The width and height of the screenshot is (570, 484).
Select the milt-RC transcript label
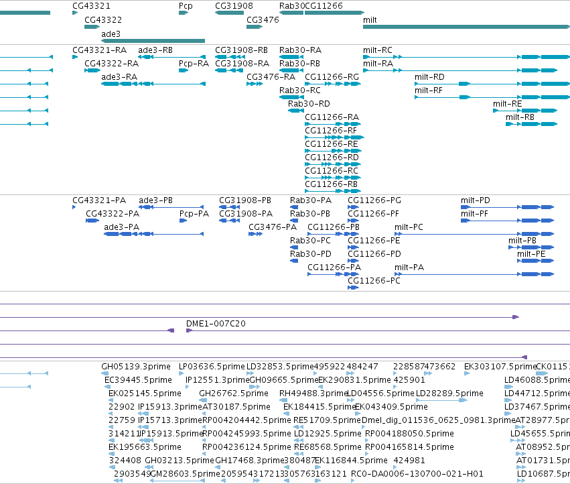coord(378,50)
